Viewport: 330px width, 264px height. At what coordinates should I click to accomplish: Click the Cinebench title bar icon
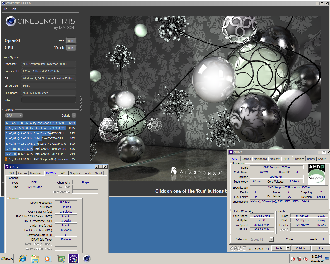tap(3, 3)
